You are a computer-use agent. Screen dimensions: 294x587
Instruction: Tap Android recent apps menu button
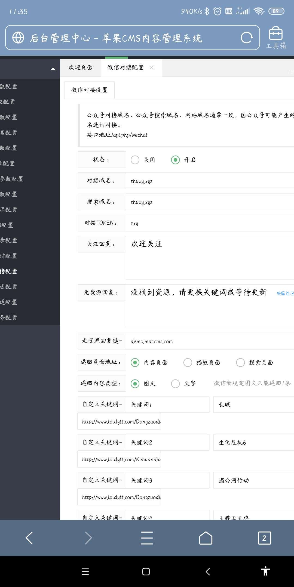tap(85, 571)
